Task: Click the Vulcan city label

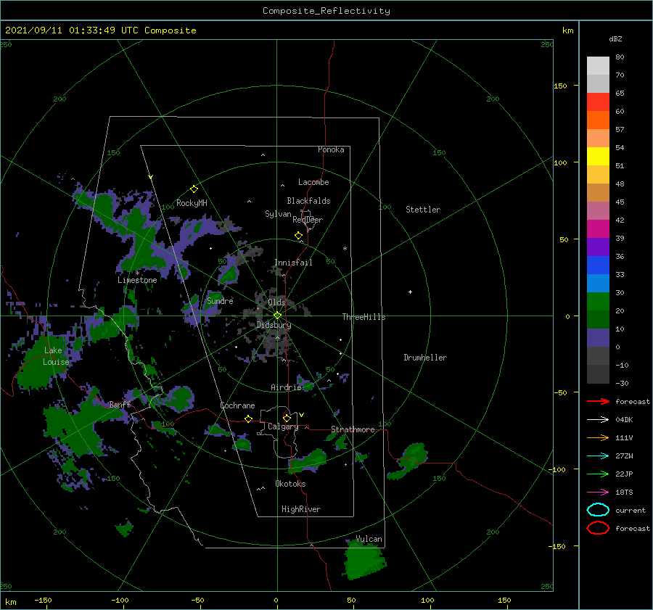Action: (369, 539)
